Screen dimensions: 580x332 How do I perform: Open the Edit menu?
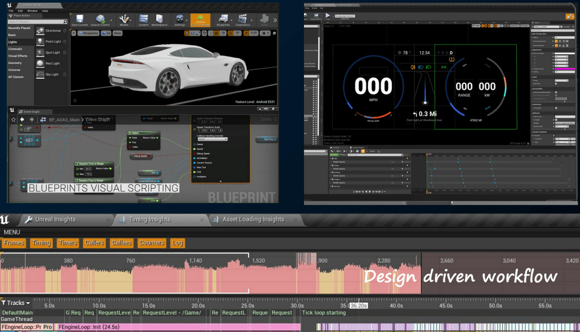click(20, 11)
